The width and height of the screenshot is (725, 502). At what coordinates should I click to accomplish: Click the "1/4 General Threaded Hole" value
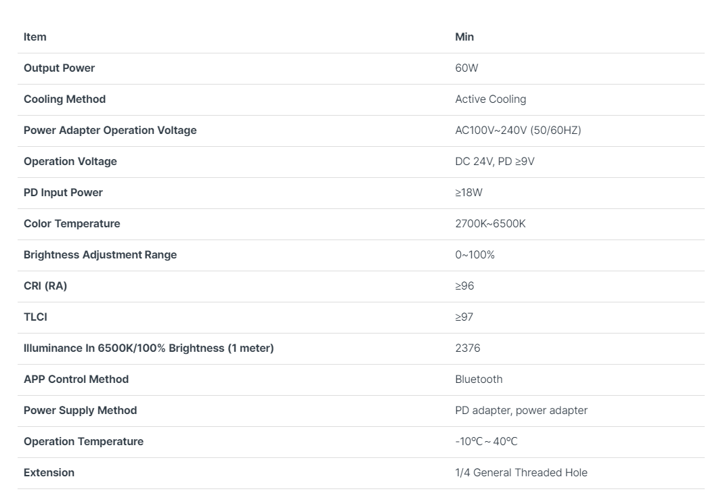(x=521, y=473)
